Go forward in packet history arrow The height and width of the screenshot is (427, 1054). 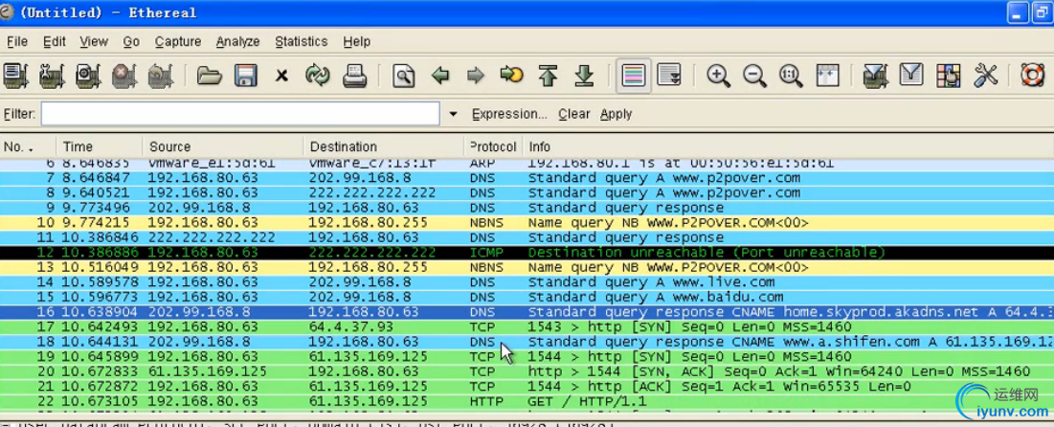click(x=476, y=76)
